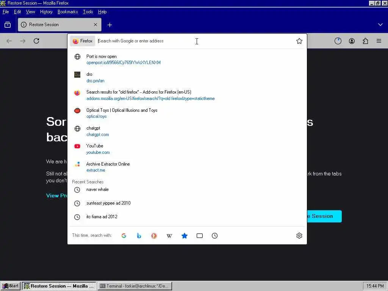The width and height of the screenshot is (388, 291).
Task: Open the View menu
Action: click(30, 12)
